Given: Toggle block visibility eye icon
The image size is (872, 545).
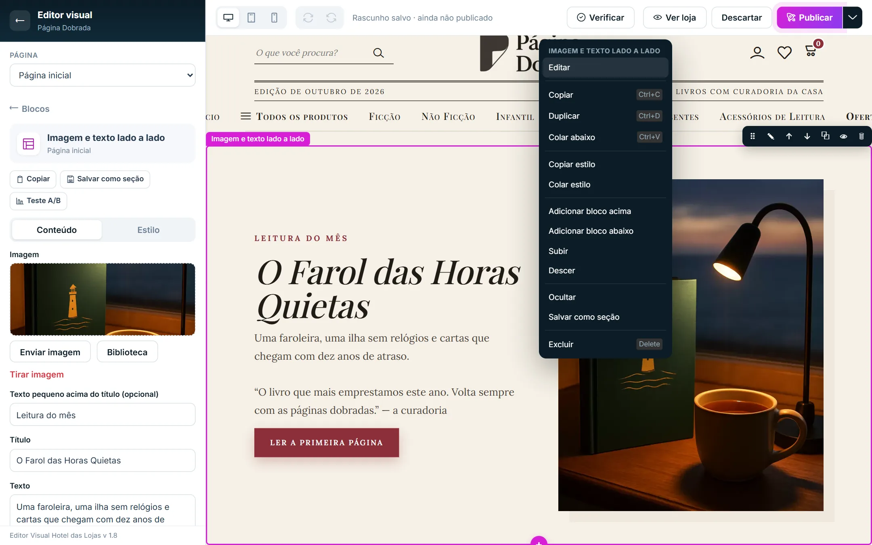Looking at the screenshot, I should coord(843,136).
